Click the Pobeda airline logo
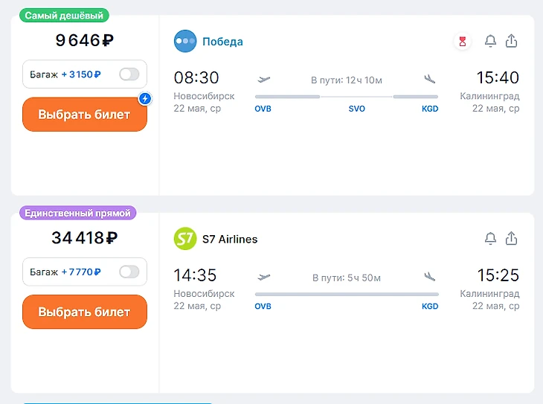 pyautogui.click(x=185, y=42)
